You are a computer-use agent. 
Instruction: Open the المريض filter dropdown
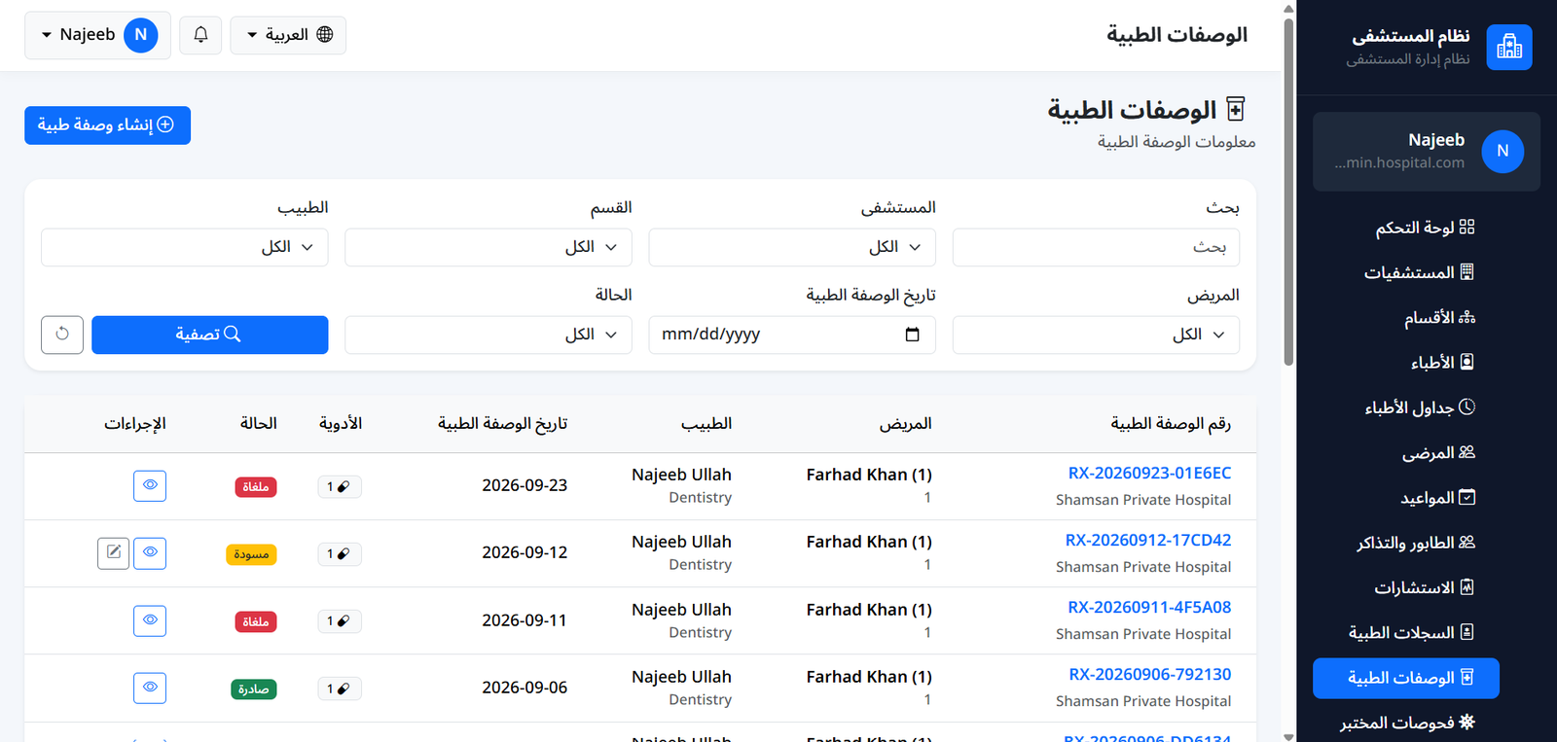(1096, 335)
